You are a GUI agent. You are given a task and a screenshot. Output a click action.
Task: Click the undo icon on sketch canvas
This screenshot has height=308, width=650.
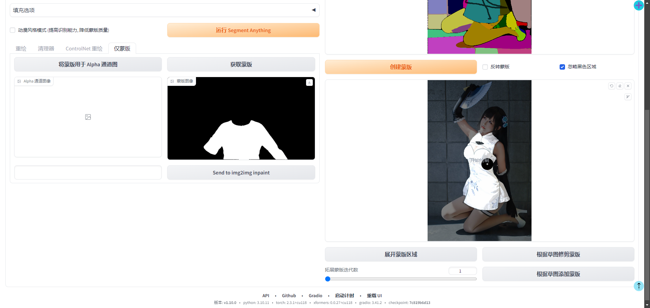611,86
